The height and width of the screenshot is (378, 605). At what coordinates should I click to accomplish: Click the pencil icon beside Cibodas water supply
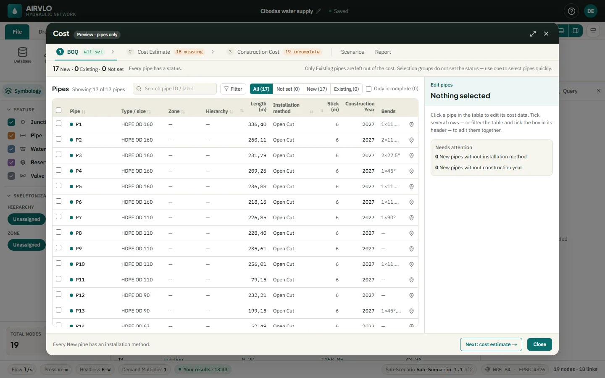coord(318,11)
